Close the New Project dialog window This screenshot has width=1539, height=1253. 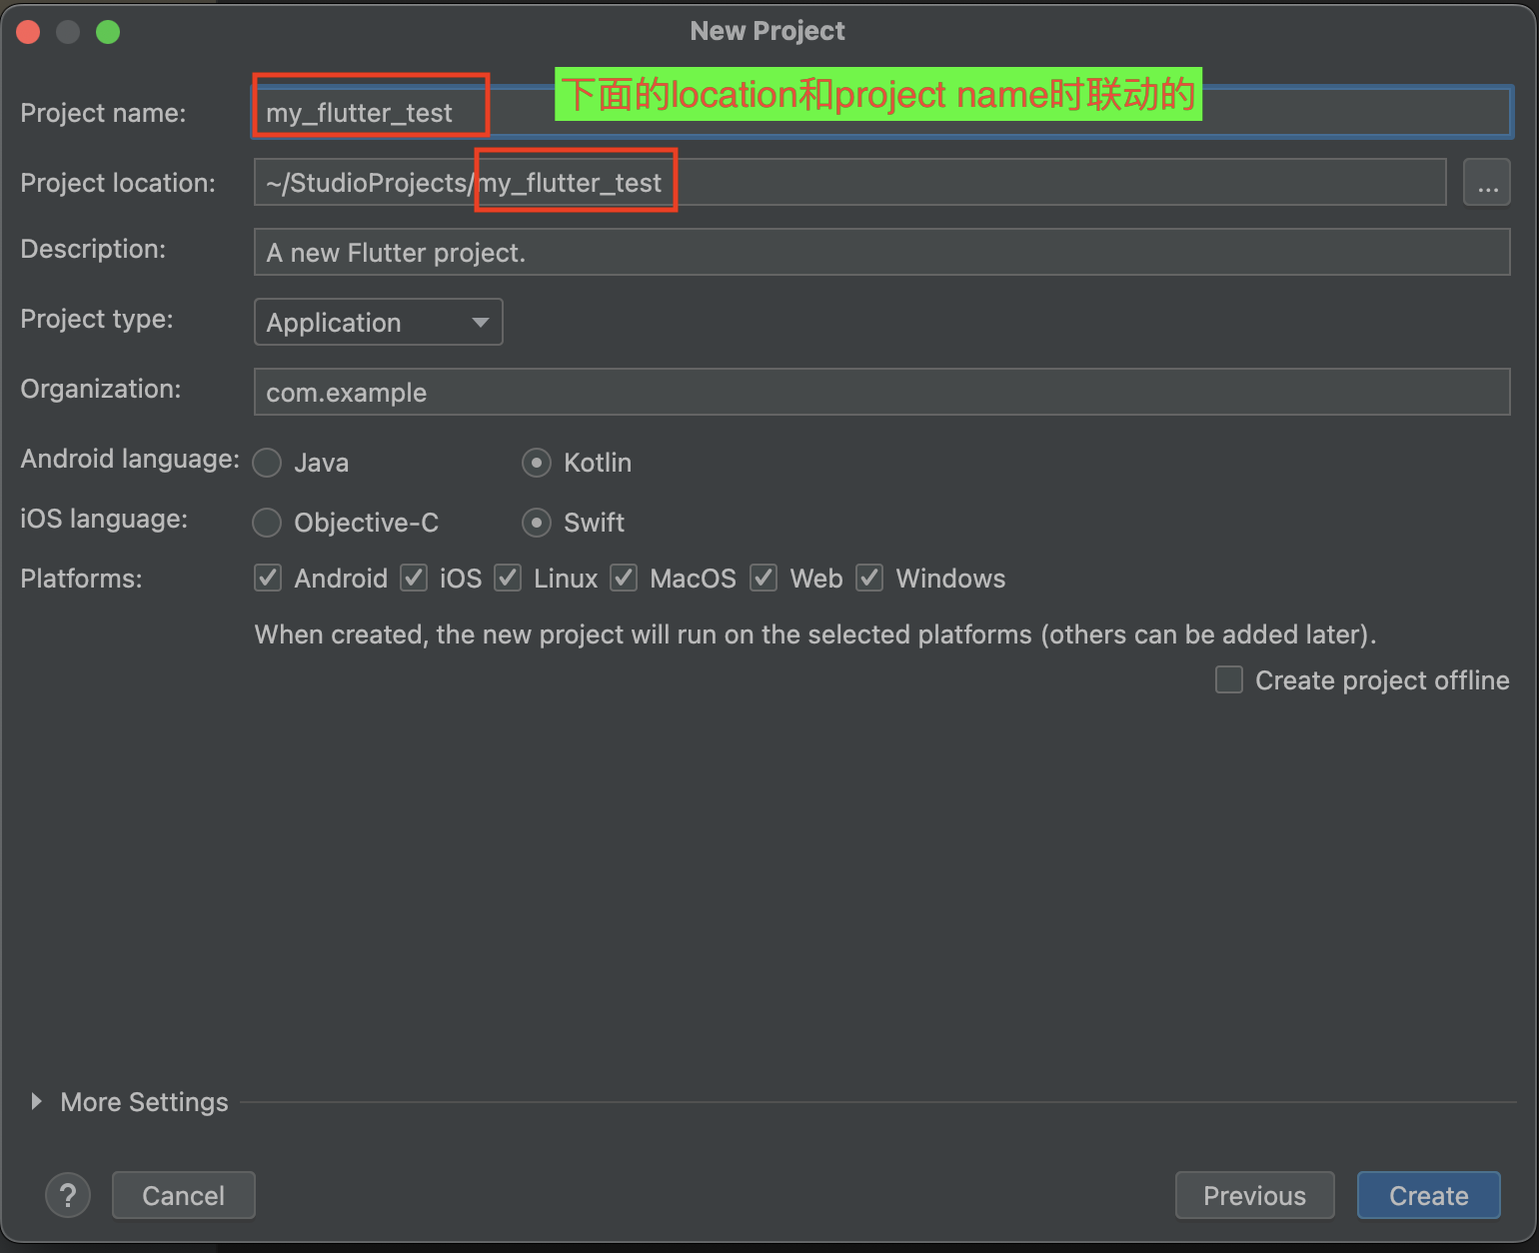pos(28,32)
